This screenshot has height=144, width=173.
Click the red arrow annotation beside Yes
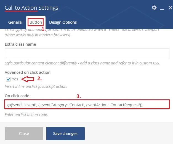29,79
